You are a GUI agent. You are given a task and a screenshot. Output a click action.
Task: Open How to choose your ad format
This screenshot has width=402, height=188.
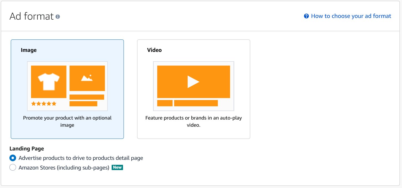click(351, 16)
